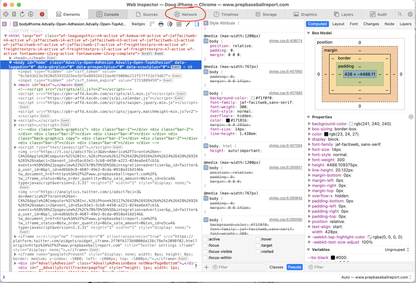416x283 pixels.
Task: Focus the styles Filter input field
Action: pos(239,267)
